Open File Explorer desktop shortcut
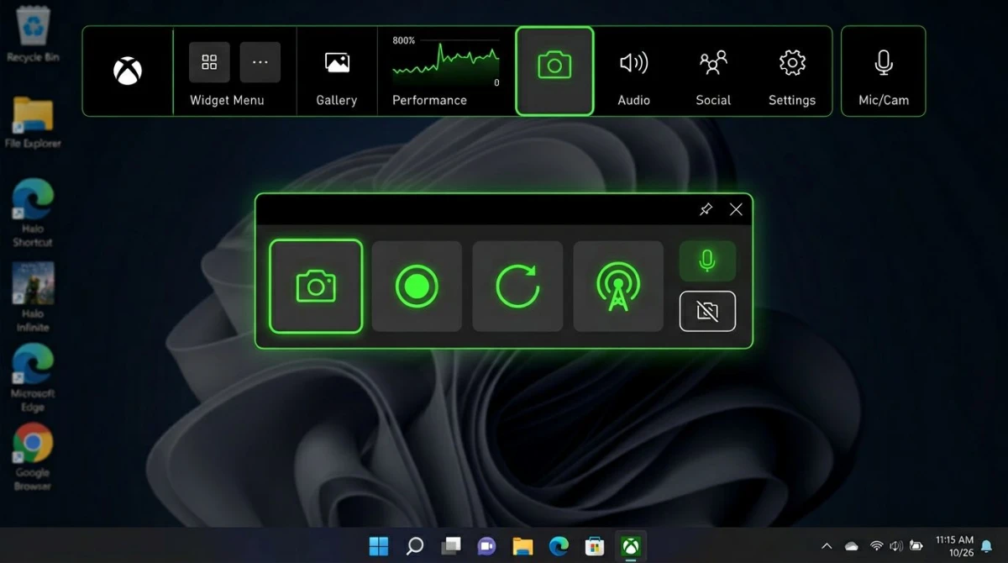Image resolution: width=1008 pixels, height=563 pixels. click(x=34, y=123)
